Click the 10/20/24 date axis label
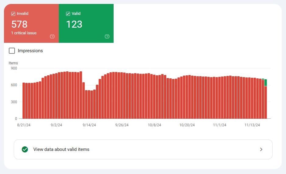Viewport: 286px width, 174px height. 187,125
